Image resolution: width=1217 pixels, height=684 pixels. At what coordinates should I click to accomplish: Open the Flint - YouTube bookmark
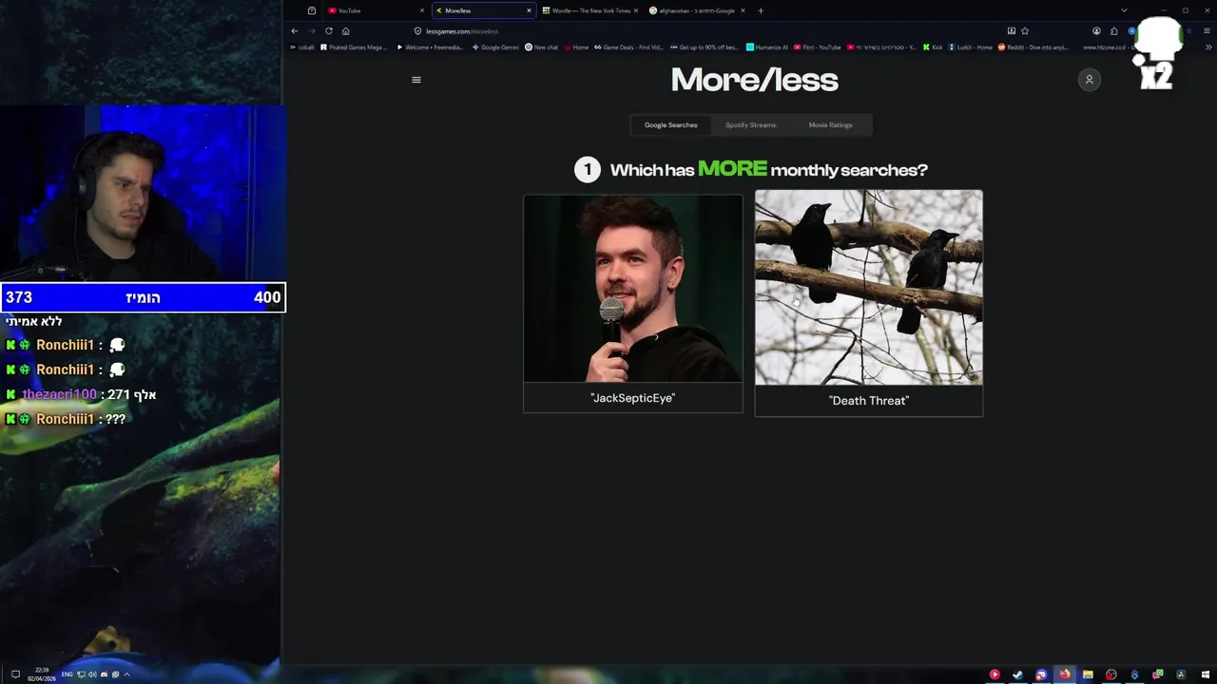[x=818, y=47]
